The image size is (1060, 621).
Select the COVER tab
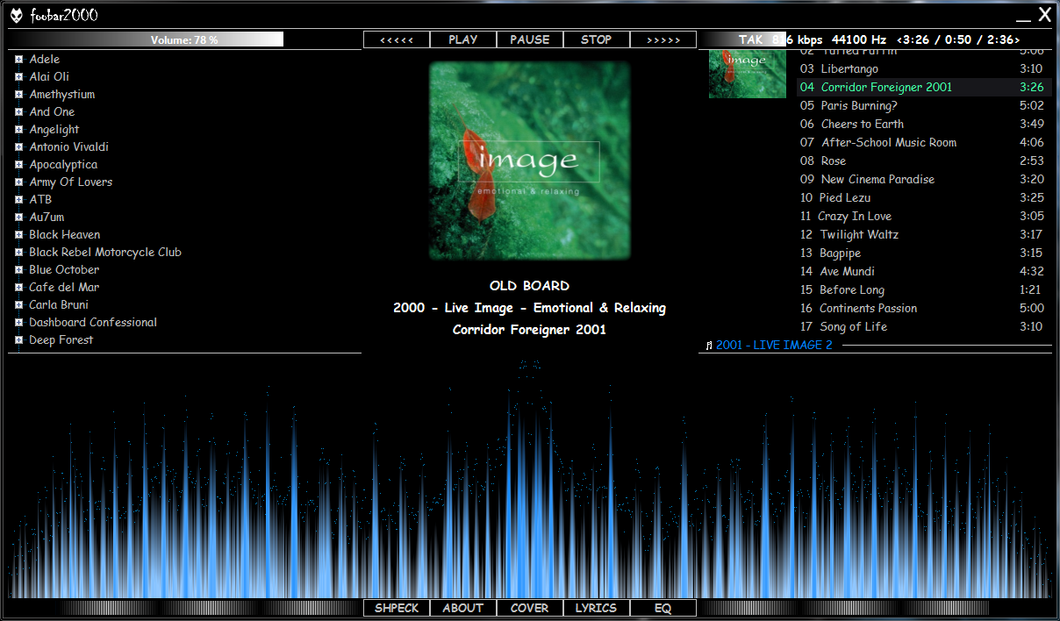(x=530, y=608)
